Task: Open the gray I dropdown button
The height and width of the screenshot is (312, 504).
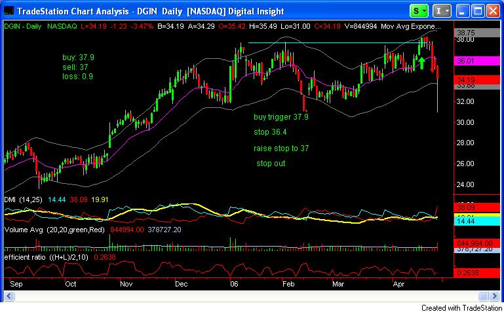Action: tap(442, 11)
